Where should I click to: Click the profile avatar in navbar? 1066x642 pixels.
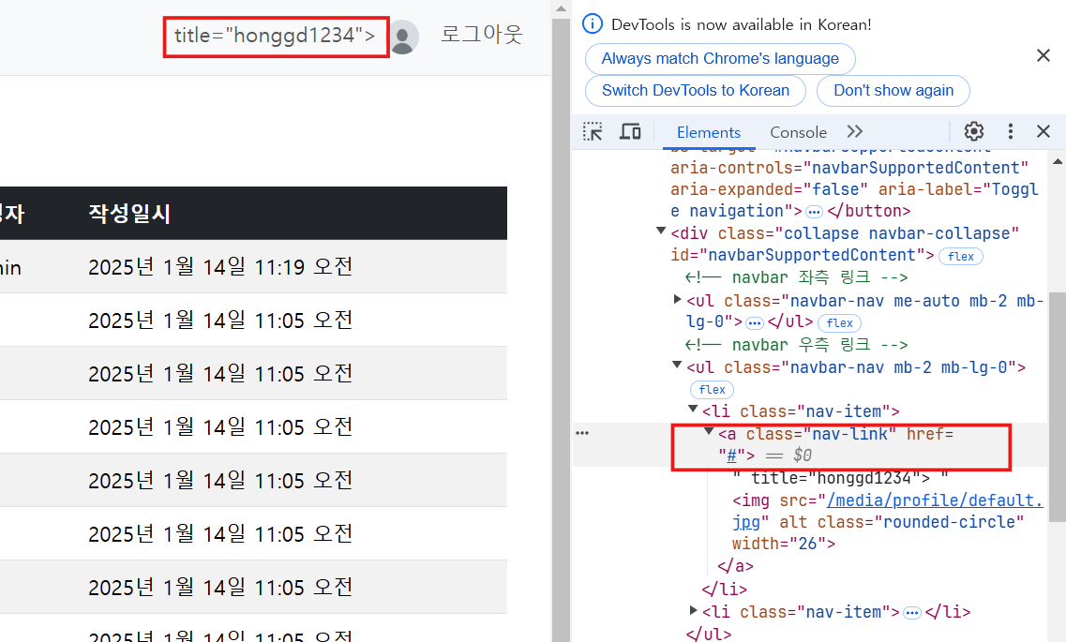402,37
